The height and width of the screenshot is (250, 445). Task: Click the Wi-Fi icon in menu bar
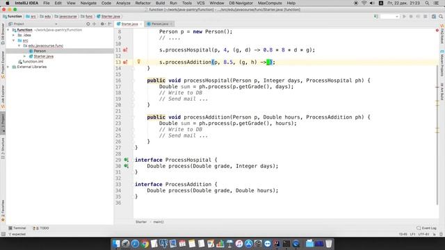pyautogui.click(x=364, y=3)
